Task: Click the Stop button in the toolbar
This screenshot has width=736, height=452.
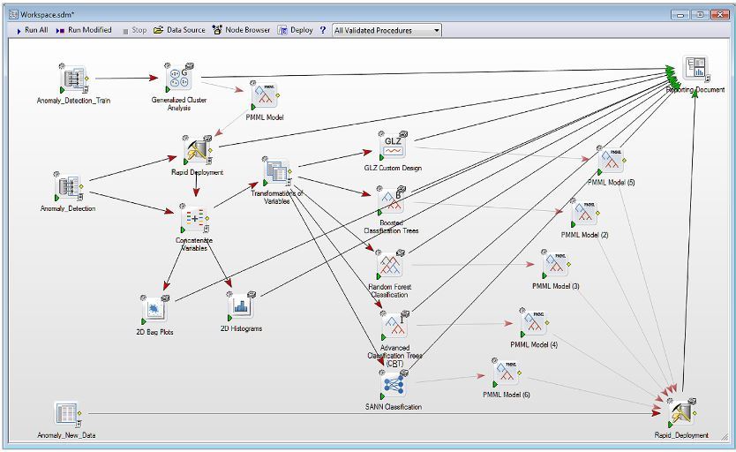Action: pos(135,31)
